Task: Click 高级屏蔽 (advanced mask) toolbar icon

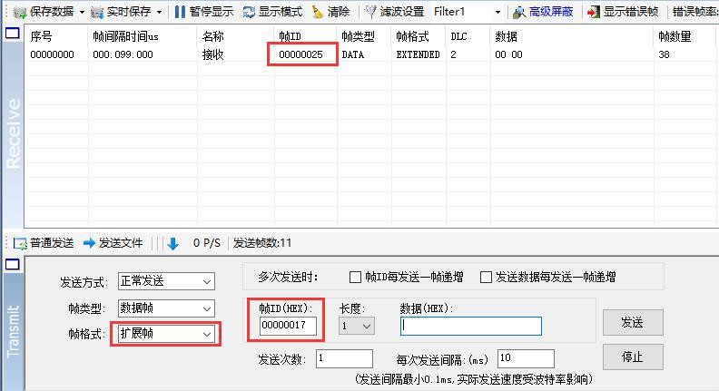Action: [519, 12]
